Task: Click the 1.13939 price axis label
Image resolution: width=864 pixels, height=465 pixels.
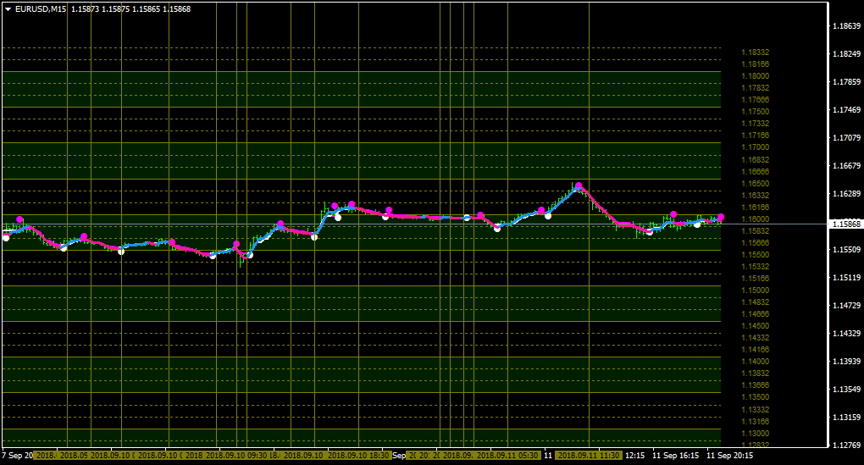Action: tap(846, 362)
